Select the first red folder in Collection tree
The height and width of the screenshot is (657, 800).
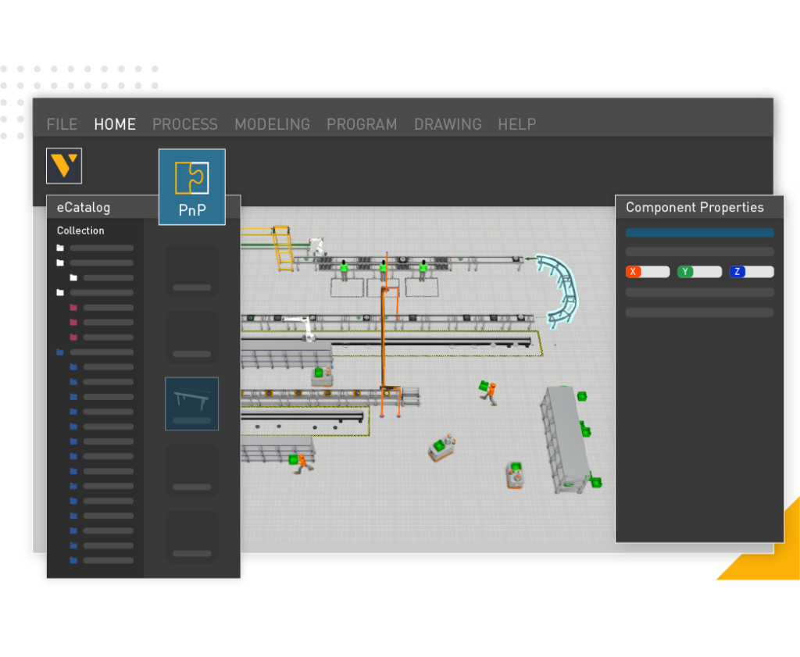pos(73,308)
